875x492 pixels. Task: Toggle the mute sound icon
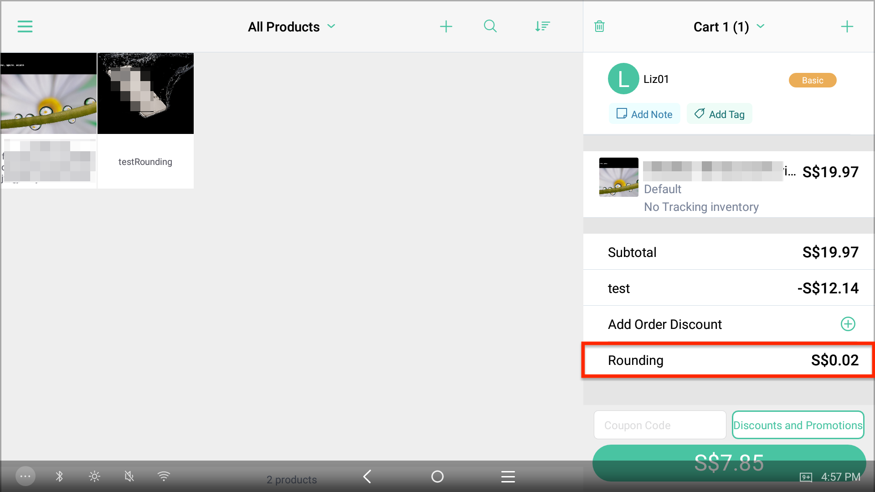click(x=129, y=477)
